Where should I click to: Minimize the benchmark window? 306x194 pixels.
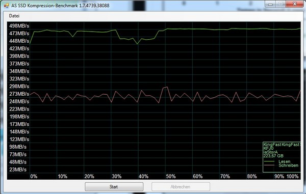pos(270,4)
